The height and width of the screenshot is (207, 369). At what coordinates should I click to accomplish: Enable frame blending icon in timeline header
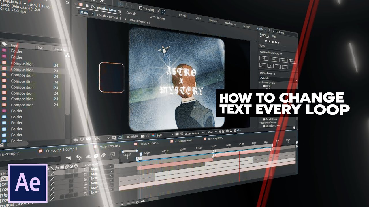(96, 156)
